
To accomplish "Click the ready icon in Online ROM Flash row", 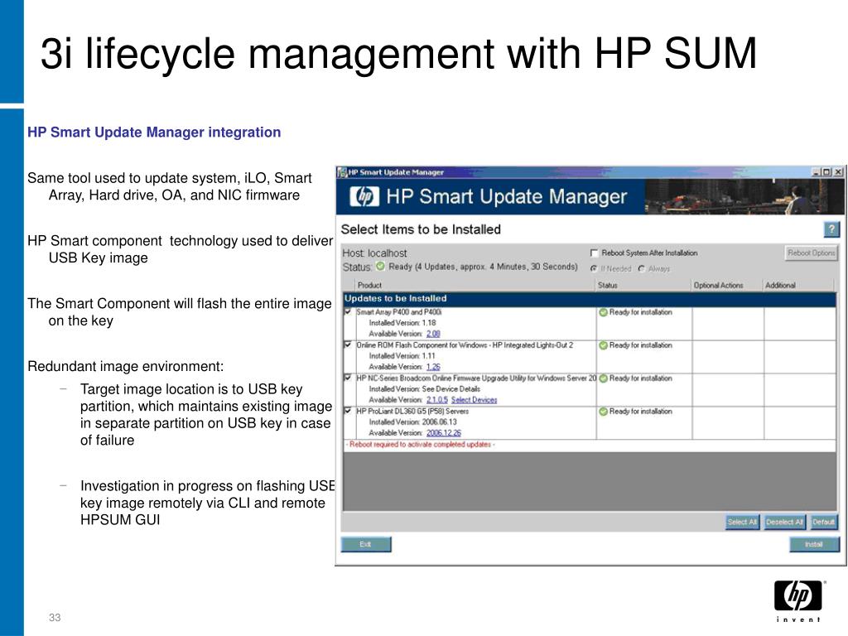I will coord(603,345).
